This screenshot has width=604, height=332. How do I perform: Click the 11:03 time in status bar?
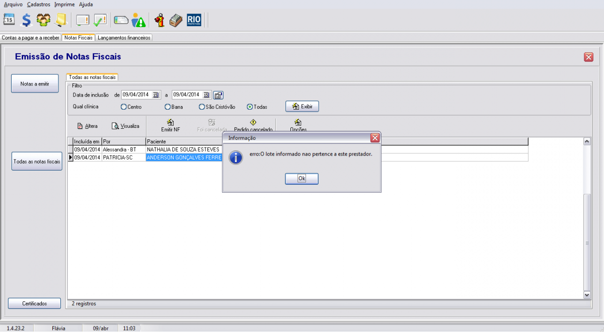[129, 328]
